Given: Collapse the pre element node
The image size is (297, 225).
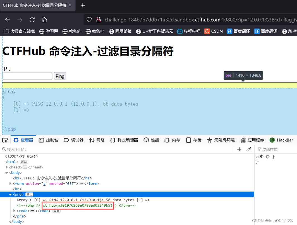Looking at the screenshot, I should click(x=10, y=194).
